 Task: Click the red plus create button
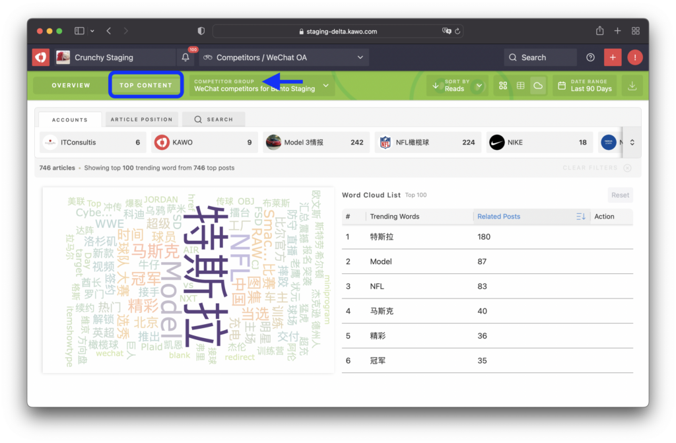(613, 57)
